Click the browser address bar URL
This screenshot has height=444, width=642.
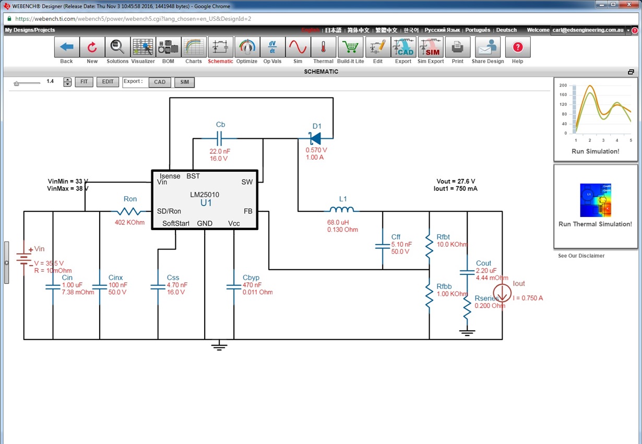tap(133, 18)
